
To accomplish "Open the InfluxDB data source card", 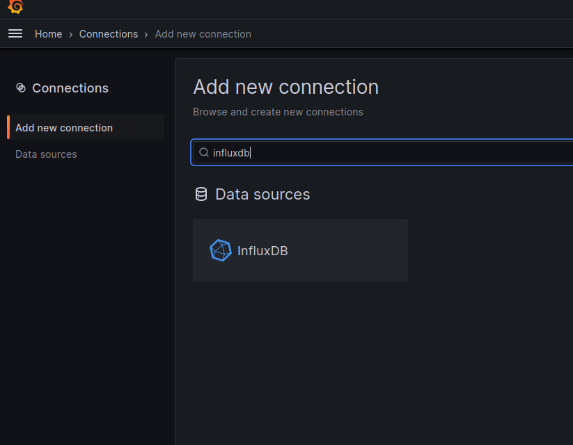I will click(300, 250).
